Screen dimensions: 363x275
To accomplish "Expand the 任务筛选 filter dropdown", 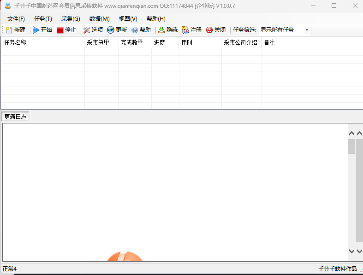I will [307, 30].
